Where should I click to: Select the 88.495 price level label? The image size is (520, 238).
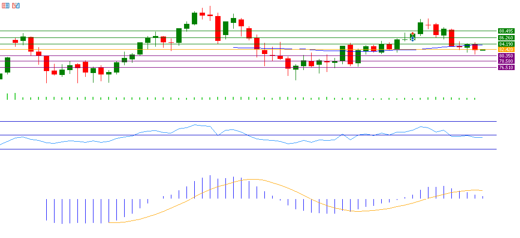pos(506,31)
